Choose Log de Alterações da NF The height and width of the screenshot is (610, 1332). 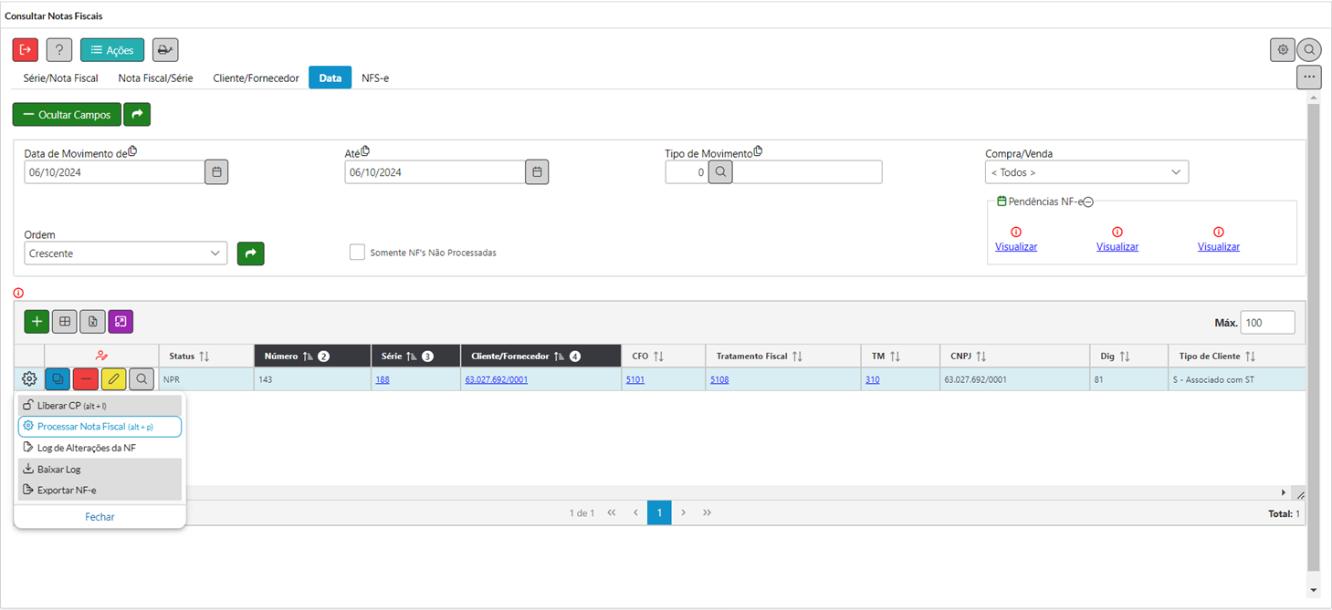[x=86, y=448]
